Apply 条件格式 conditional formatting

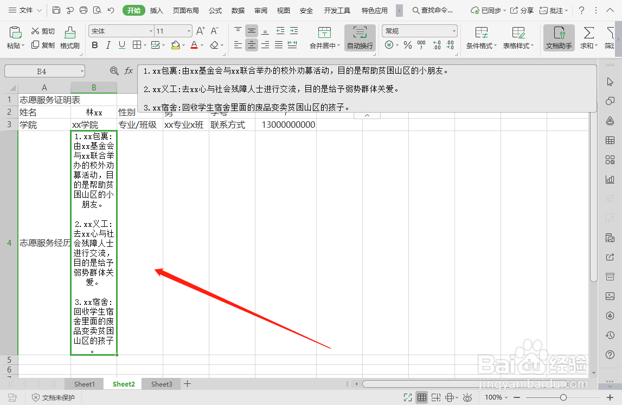482,38
